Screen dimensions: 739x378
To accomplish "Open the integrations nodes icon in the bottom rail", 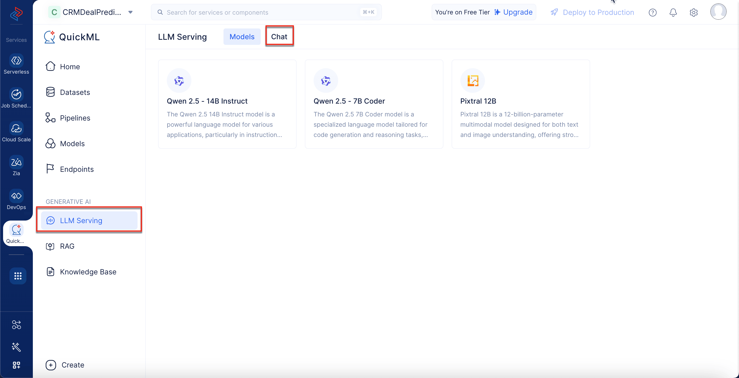I will coord(16,325).
